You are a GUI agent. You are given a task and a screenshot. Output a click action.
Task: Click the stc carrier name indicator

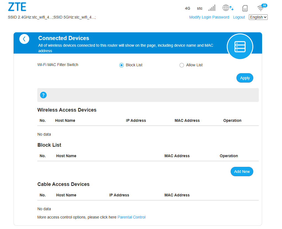point(199,8)
